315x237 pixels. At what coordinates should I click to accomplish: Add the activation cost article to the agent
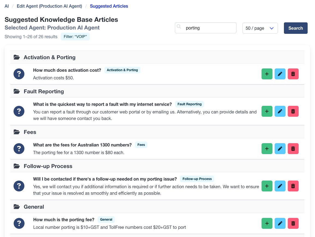tap(267, 74)
